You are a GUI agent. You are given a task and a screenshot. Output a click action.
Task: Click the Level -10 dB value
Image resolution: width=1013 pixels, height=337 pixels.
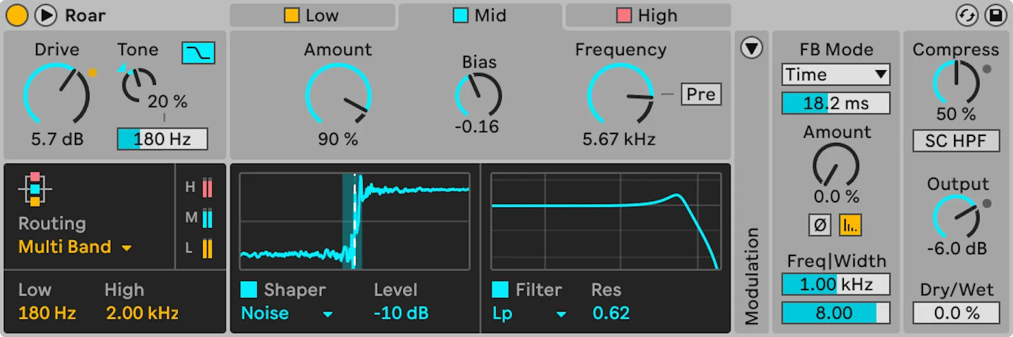tap(401, 313)
